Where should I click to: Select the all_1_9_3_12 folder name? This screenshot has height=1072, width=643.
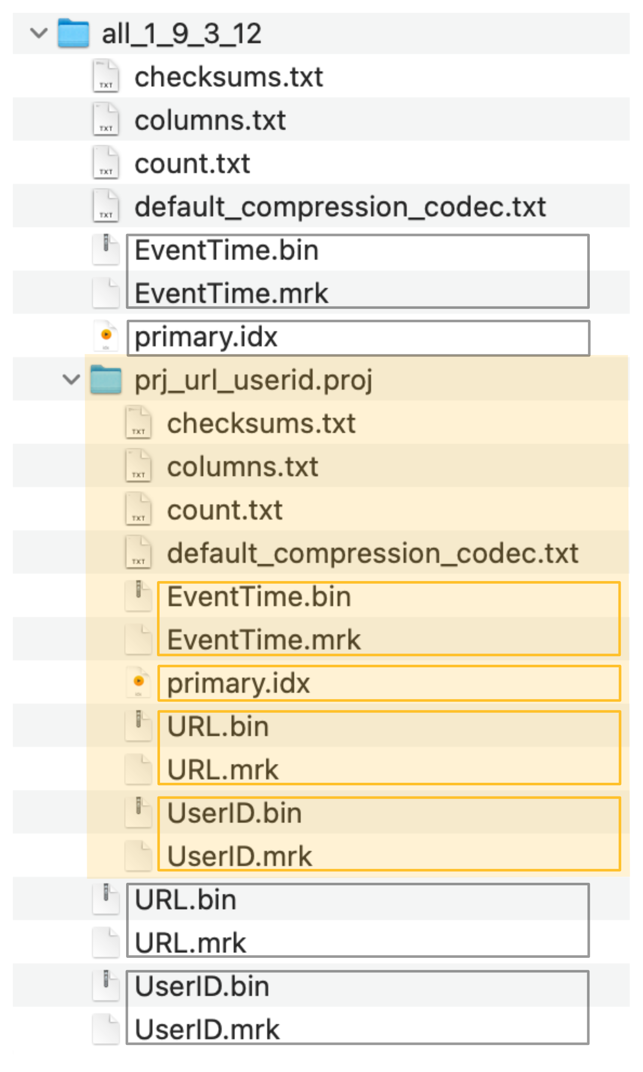point(181,34)
